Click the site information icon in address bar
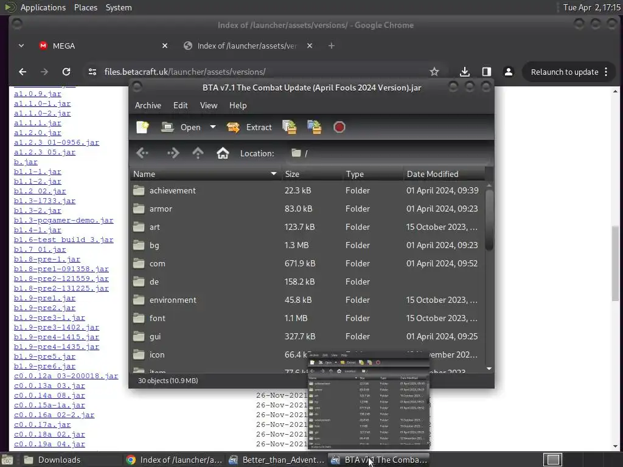This screenshot has width=623, height=467. [x=92, y=72]
